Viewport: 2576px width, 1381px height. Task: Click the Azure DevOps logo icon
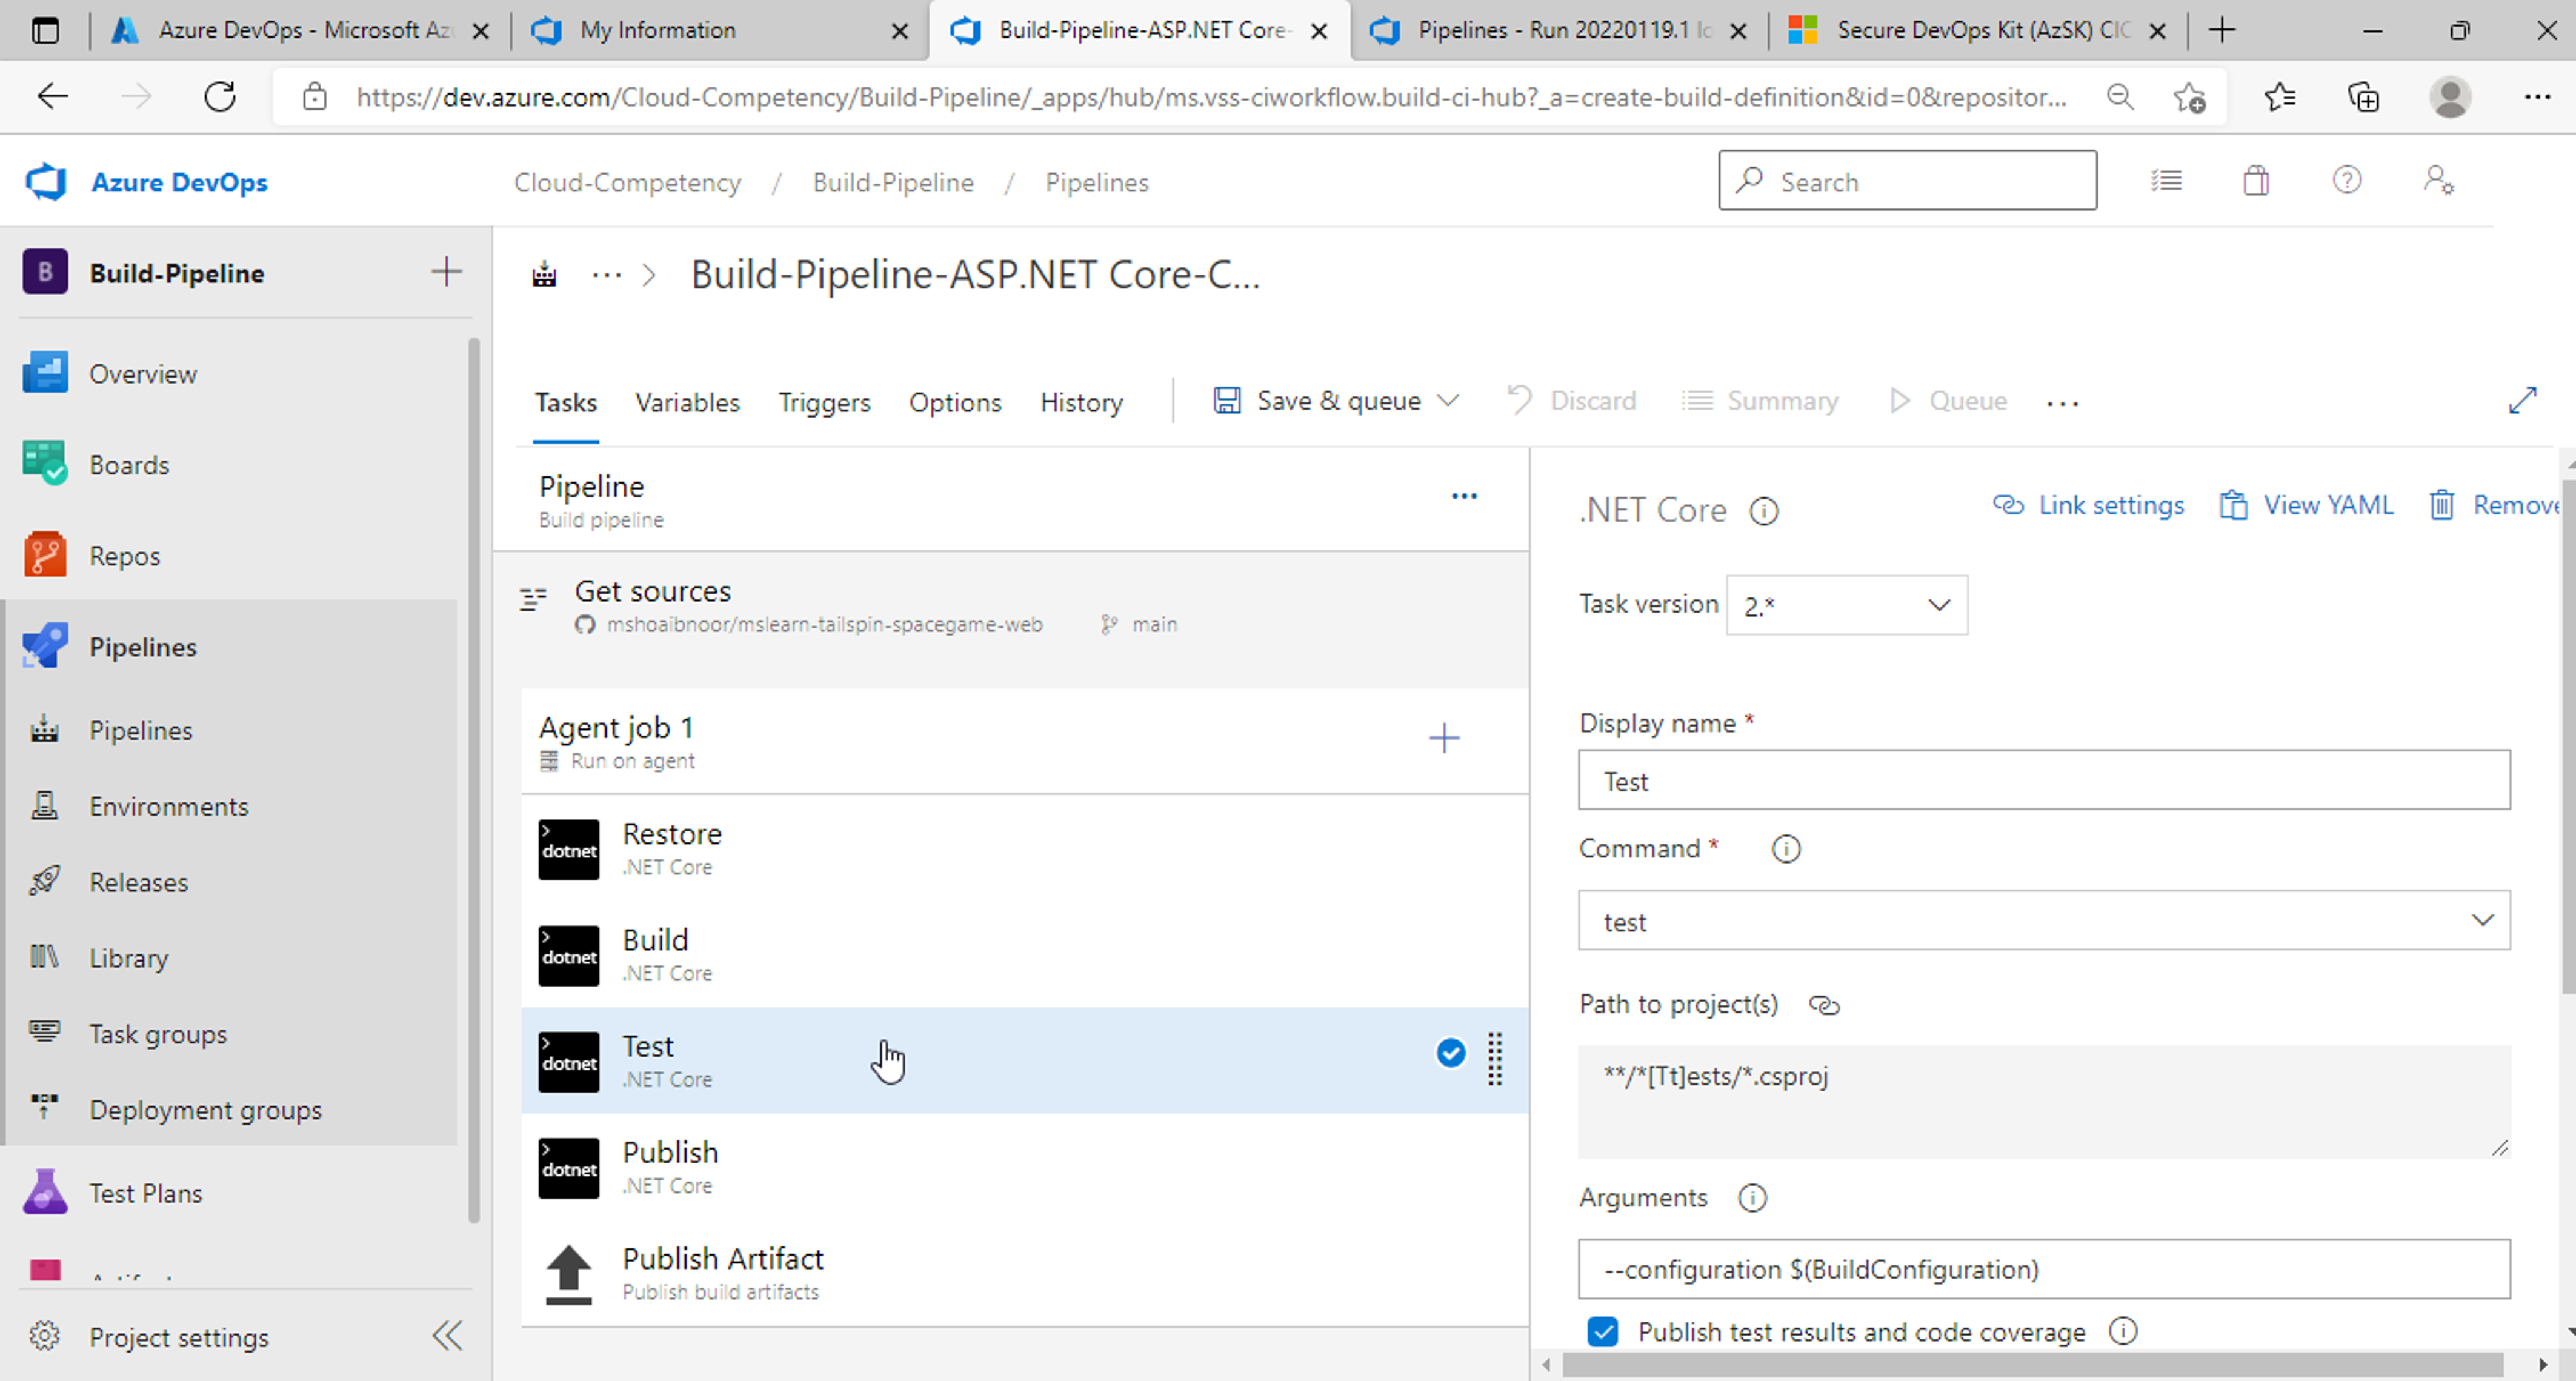(x=46, y=182)
